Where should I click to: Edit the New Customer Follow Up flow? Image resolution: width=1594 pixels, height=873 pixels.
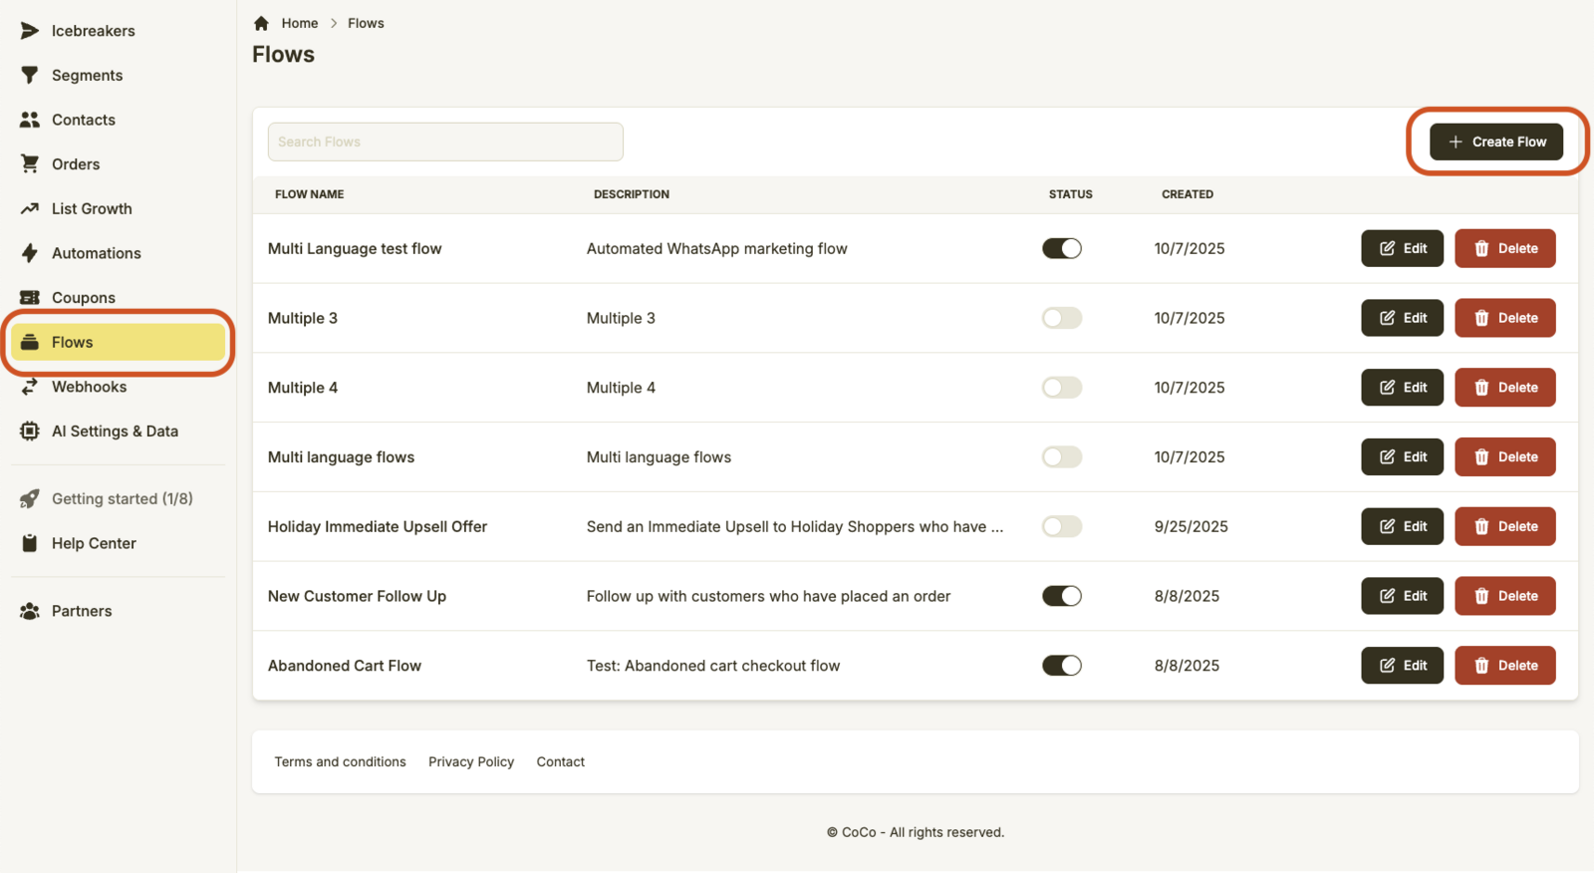pyautogui.click(x=1402, y=596)
